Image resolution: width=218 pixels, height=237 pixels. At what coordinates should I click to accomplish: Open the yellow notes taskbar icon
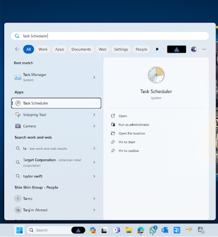coord(189,230)
